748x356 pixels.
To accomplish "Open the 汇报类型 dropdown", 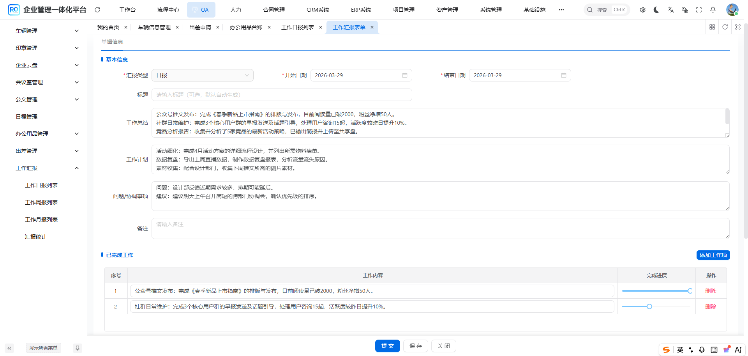I will pyautogui.click(x=202, y=75).
